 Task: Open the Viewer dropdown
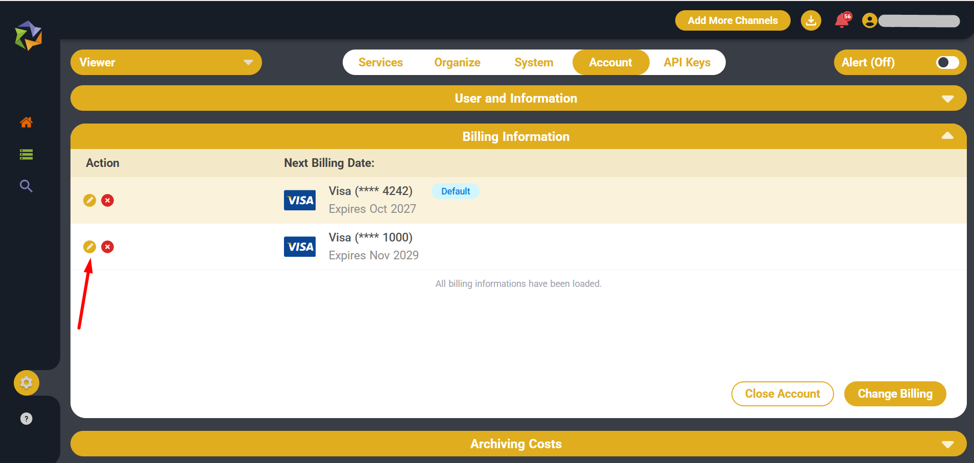tap(166, 62)
